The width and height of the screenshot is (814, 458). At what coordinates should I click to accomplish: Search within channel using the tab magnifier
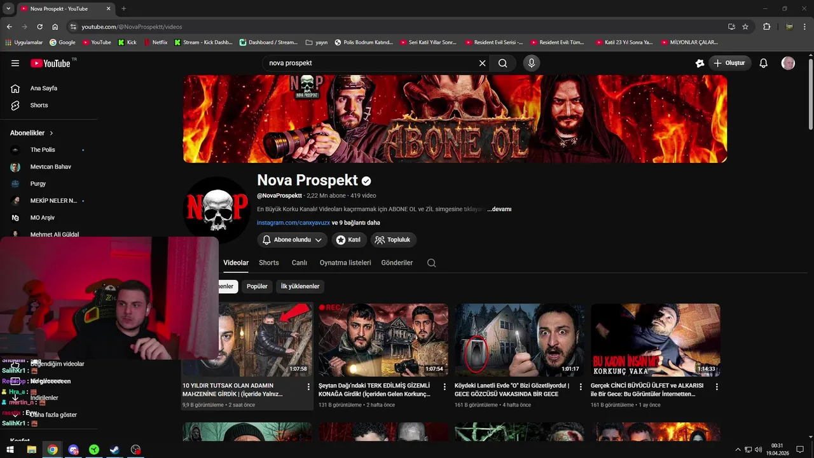[431, 263]
